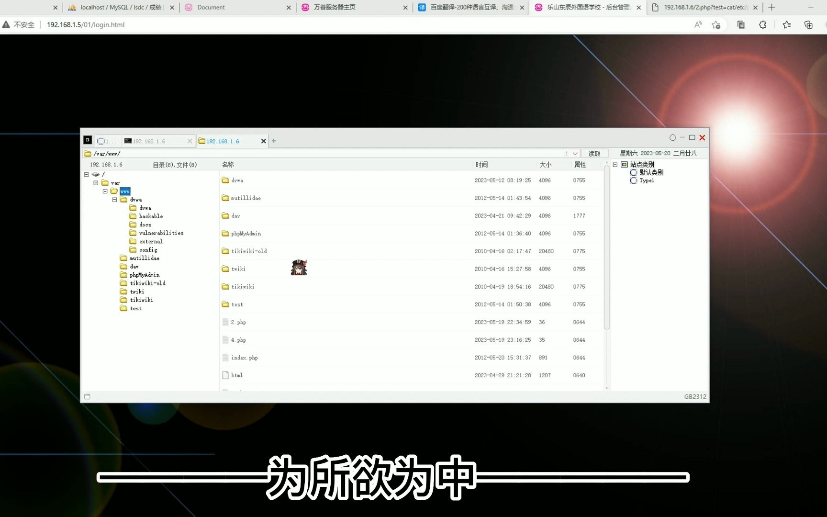Click the status bar icon at bottom left
This screenshot has width=827, height=517.
pos(87,396)
